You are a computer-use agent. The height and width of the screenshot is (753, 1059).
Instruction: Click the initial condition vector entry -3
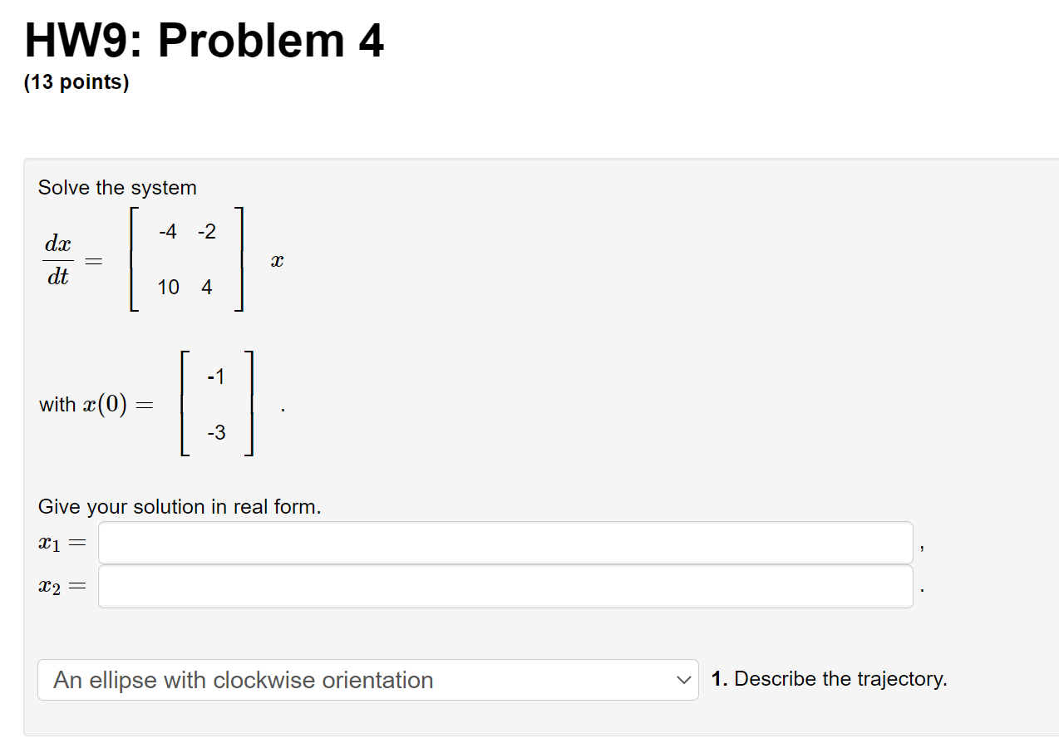(x=216, y=432)
